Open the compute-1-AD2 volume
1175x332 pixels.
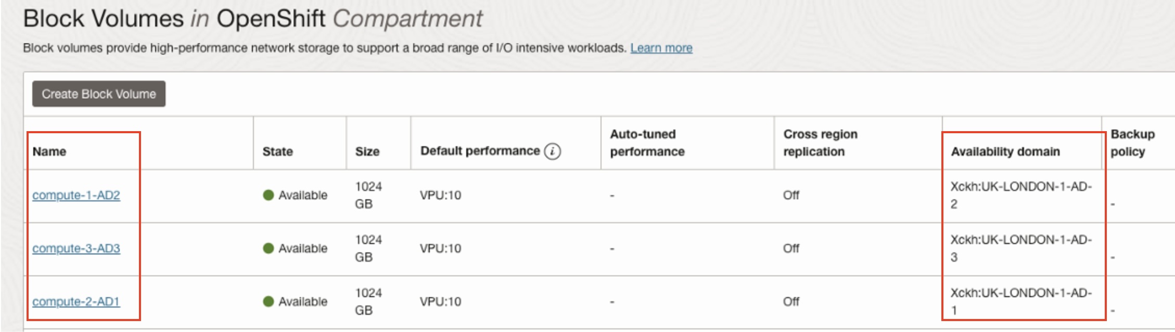click(x=76, y=195)
